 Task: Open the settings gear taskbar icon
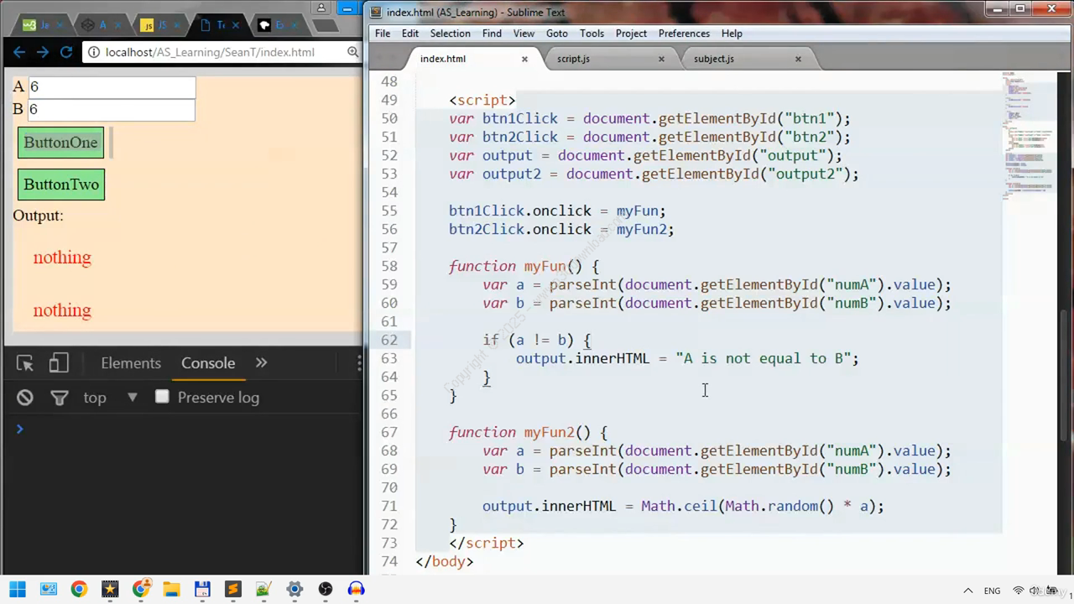(x=295, y=589)
